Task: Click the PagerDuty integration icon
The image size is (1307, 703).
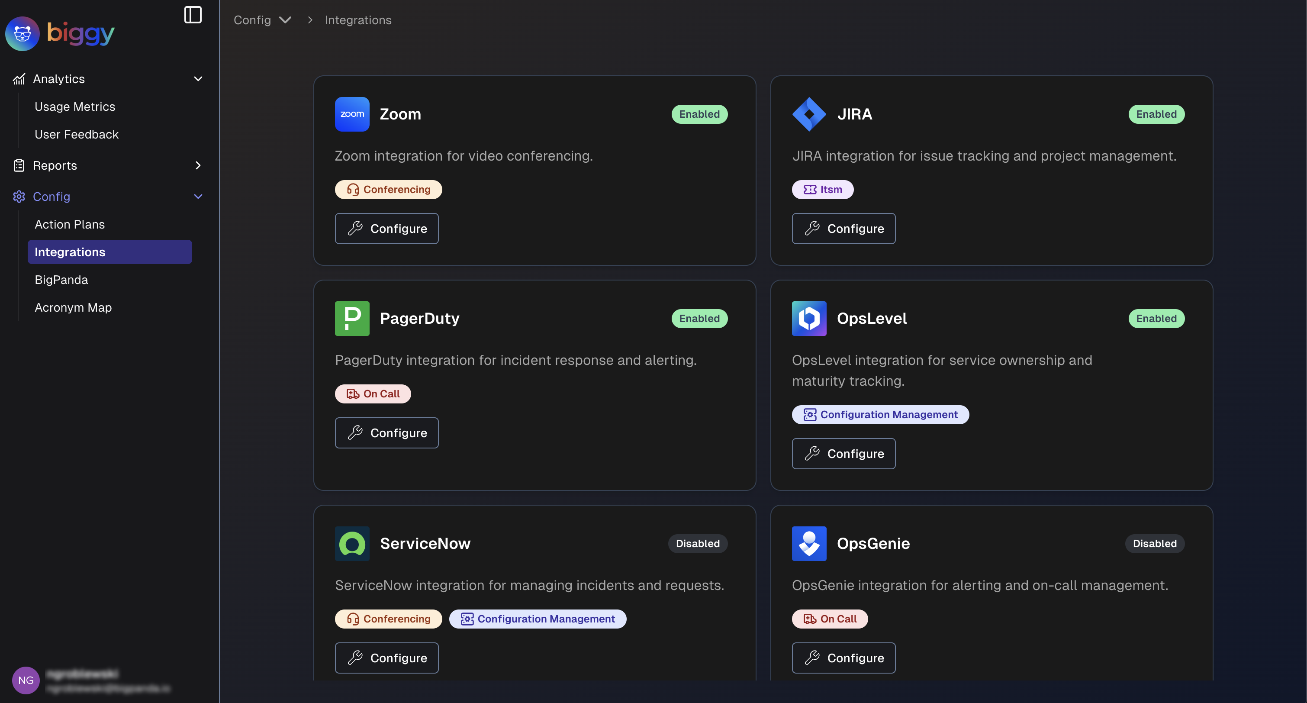Action: point(351,318)
